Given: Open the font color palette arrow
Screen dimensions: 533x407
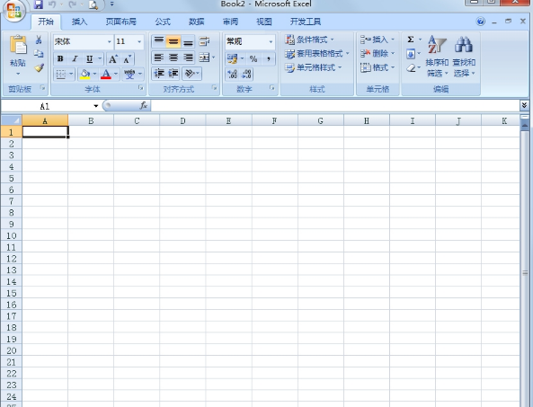Looking at the screenshot, I should 116,74.
